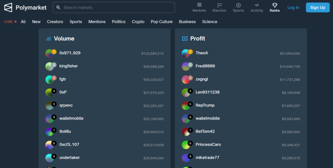Screen dimensions: 333x168
Task: Open the Polymarket home wordmark
Action: pos(31,8)
